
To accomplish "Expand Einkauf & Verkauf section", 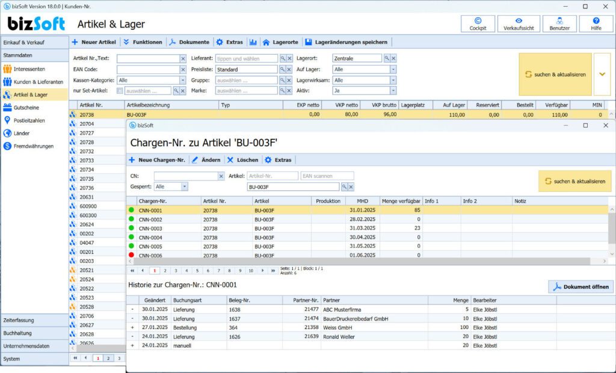I will point(34,43).
